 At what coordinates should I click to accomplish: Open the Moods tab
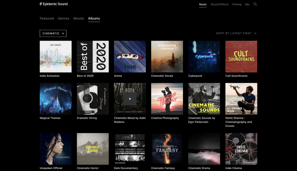pyautogui.click(x=78, y=18)
